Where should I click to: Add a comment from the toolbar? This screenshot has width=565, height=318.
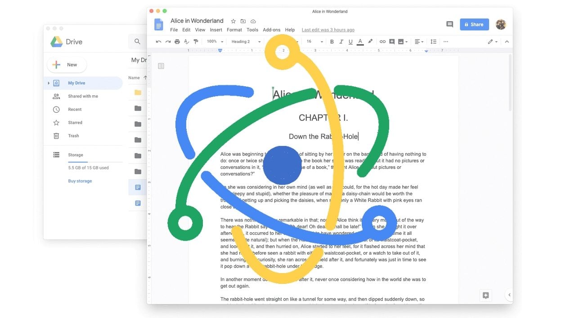pos(392,42)
